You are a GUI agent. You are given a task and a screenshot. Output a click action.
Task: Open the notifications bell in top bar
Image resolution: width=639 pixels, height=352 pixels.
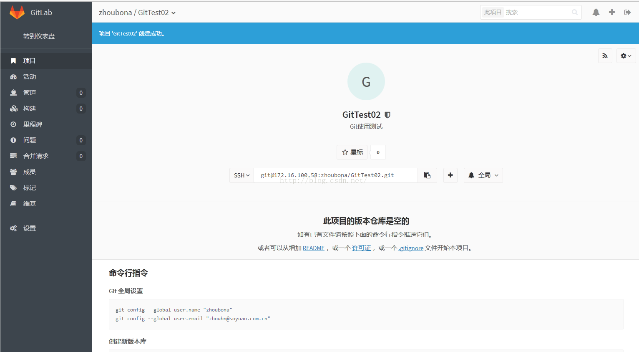pos(596,13)
